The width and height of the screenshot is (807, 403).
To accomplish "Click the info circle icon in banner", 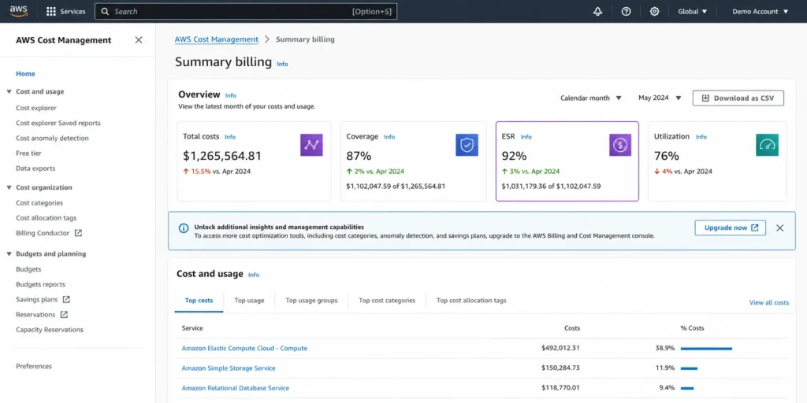I will [x=183, y=227].
